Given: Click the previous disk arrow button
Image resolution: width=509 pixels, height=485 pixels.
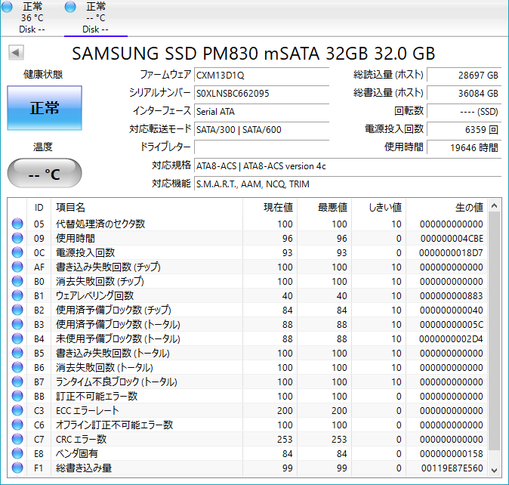Looking at the screenshot, I should click(16, 53).
